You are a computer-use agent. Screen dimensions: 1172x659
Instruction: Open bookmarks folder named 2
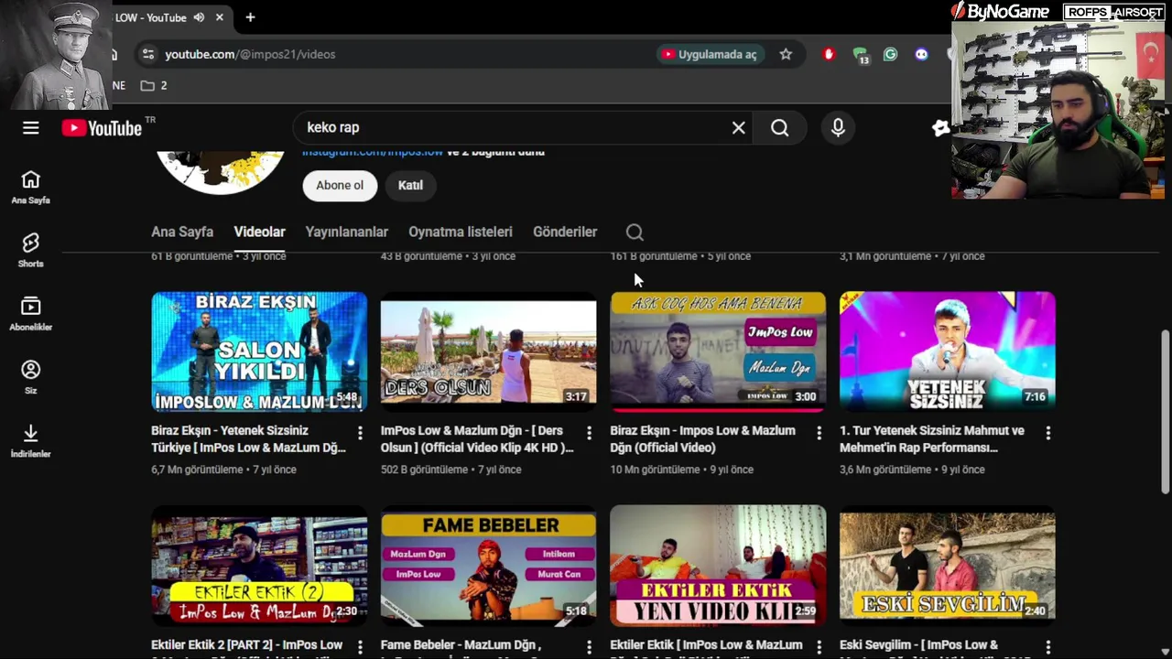click(x=154, y=85)
